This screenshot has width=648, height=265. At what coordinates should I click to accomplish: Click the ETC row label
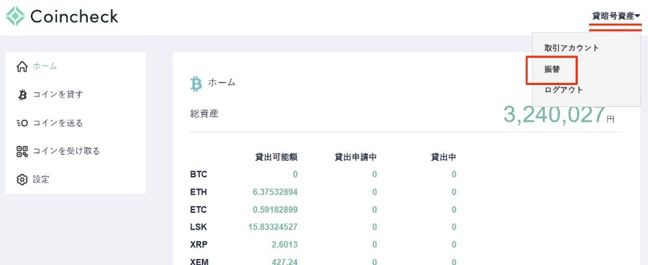[199, 209]
